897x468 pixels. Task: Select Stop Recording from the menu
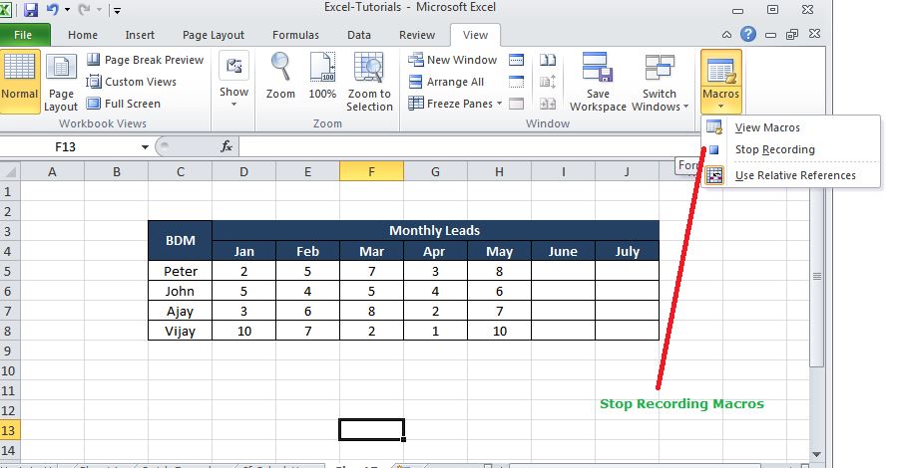(790, 149)
